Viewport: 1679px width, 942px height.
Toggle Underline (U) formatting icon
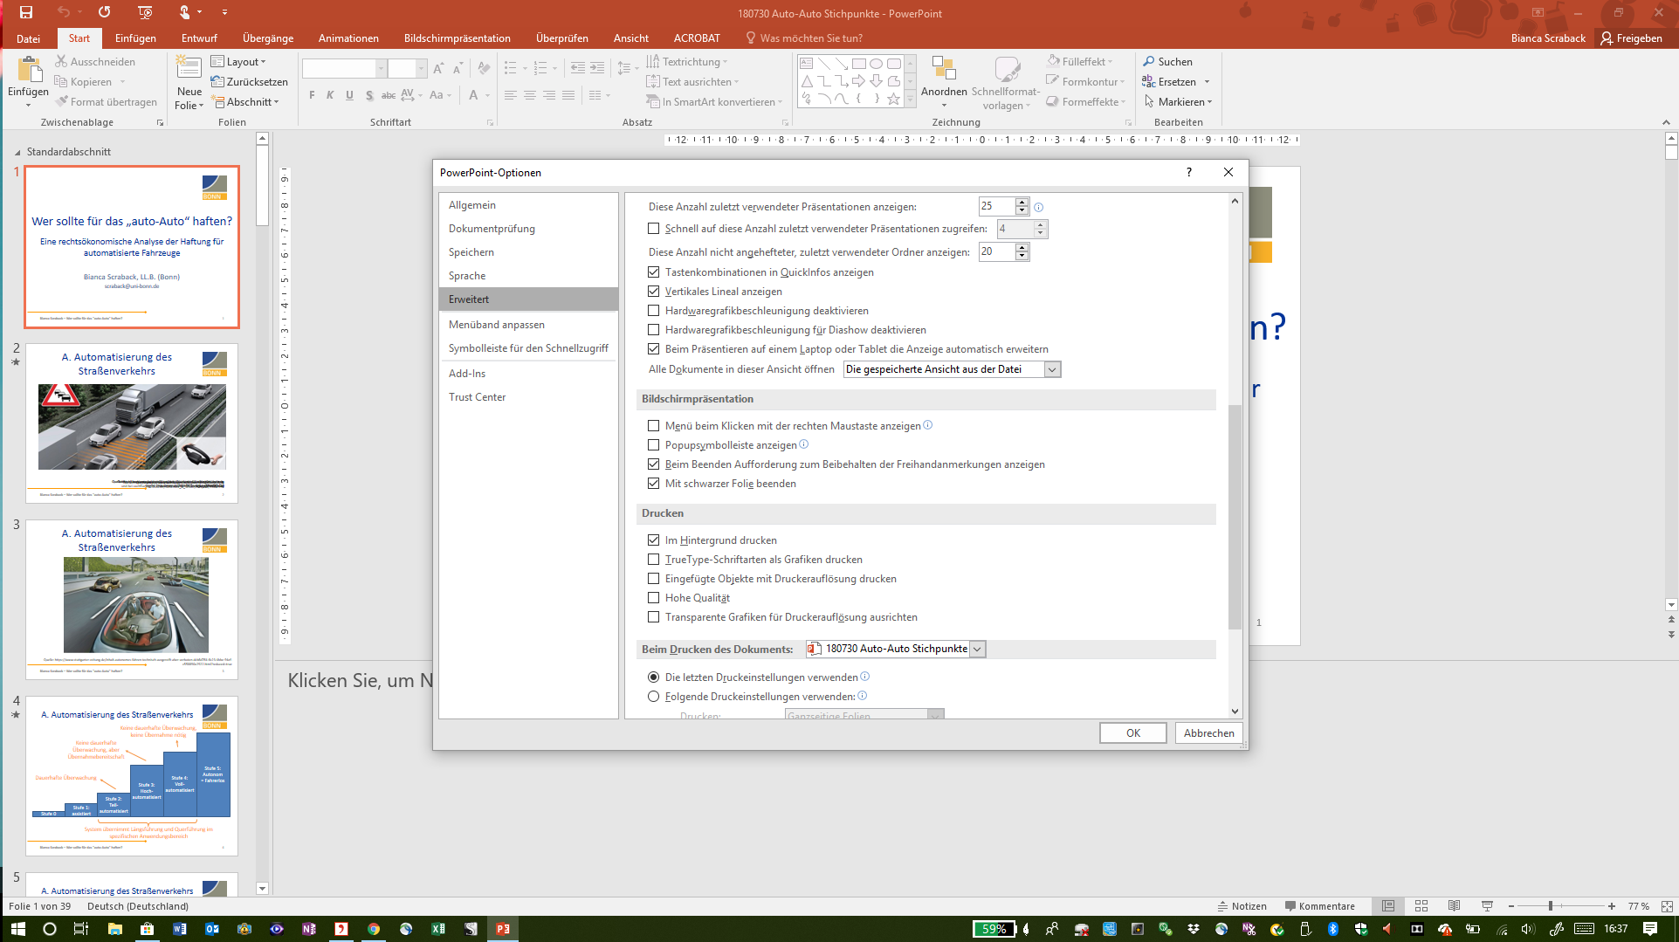pos(349,95)
